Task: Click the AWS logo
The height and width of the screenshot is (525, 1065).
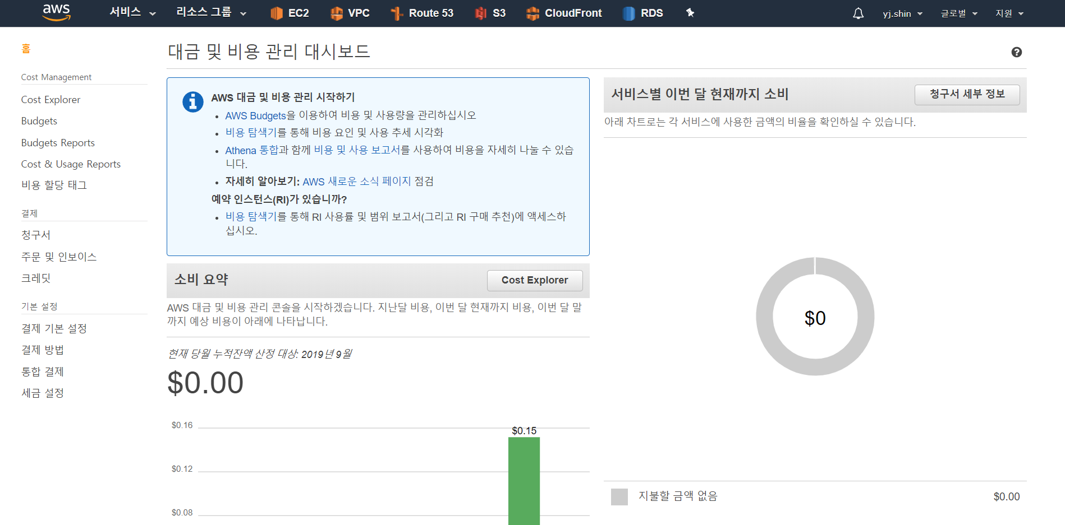Action: (57, 12)
